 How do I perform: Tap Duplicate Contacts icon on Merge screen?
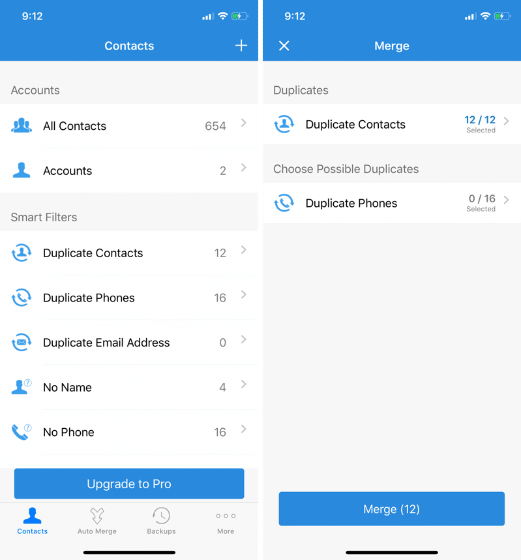coord(284,124)
